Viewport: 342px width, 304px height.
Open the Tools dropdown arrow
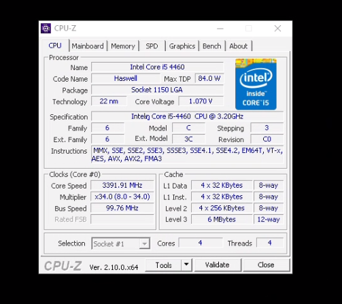coord(186,265)
